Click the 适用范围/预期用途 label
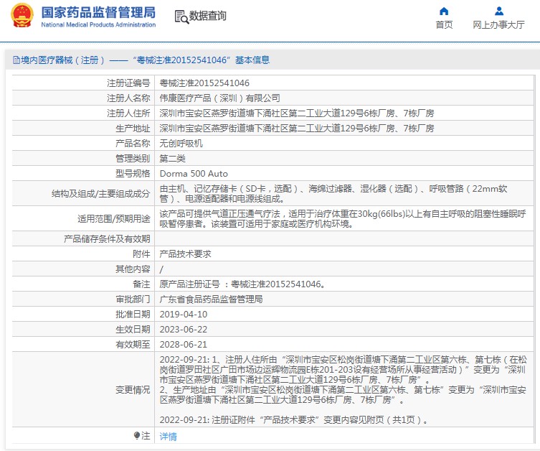Viewport: 540px width, 451px height. 113,219
